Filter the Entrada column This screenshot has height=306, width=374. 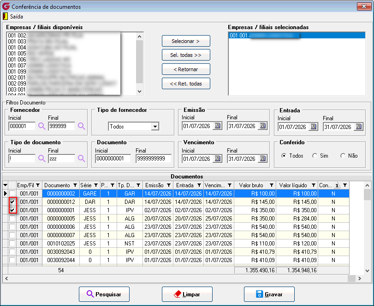(x=199, y=185)
